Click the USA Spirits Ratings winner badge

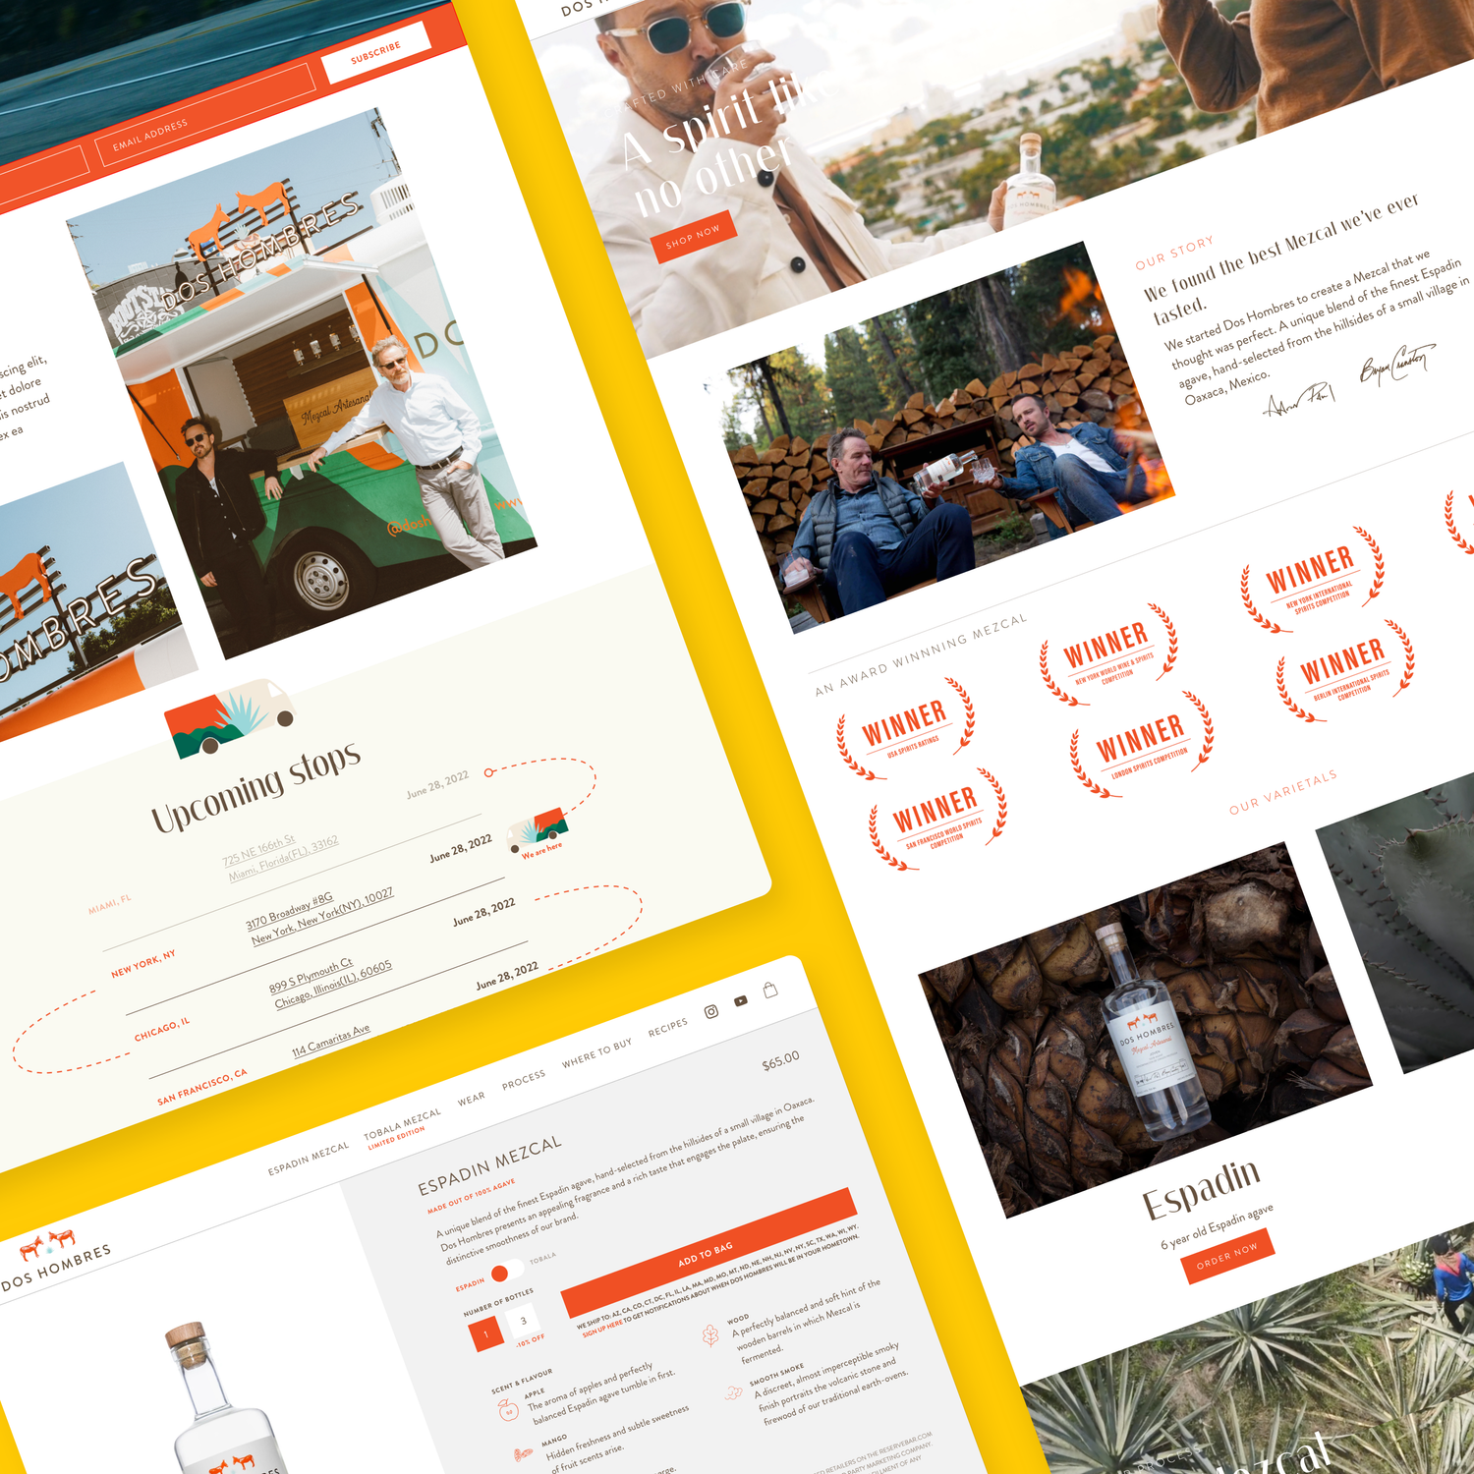pyautogui.click(x=906, y=728)
